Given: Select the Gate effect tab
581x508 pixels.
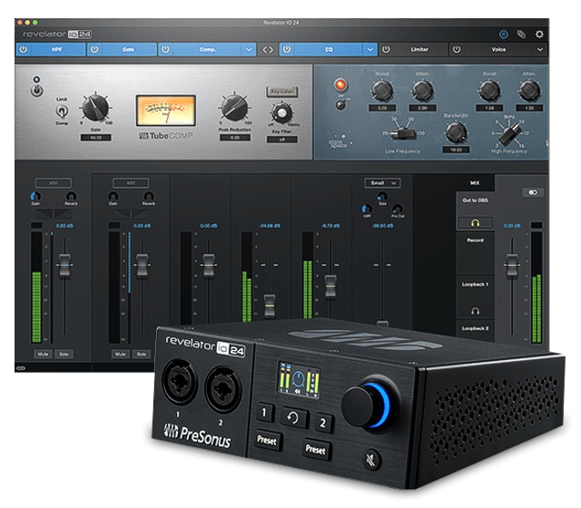Looking at the screenshot, I should [122, 49].
